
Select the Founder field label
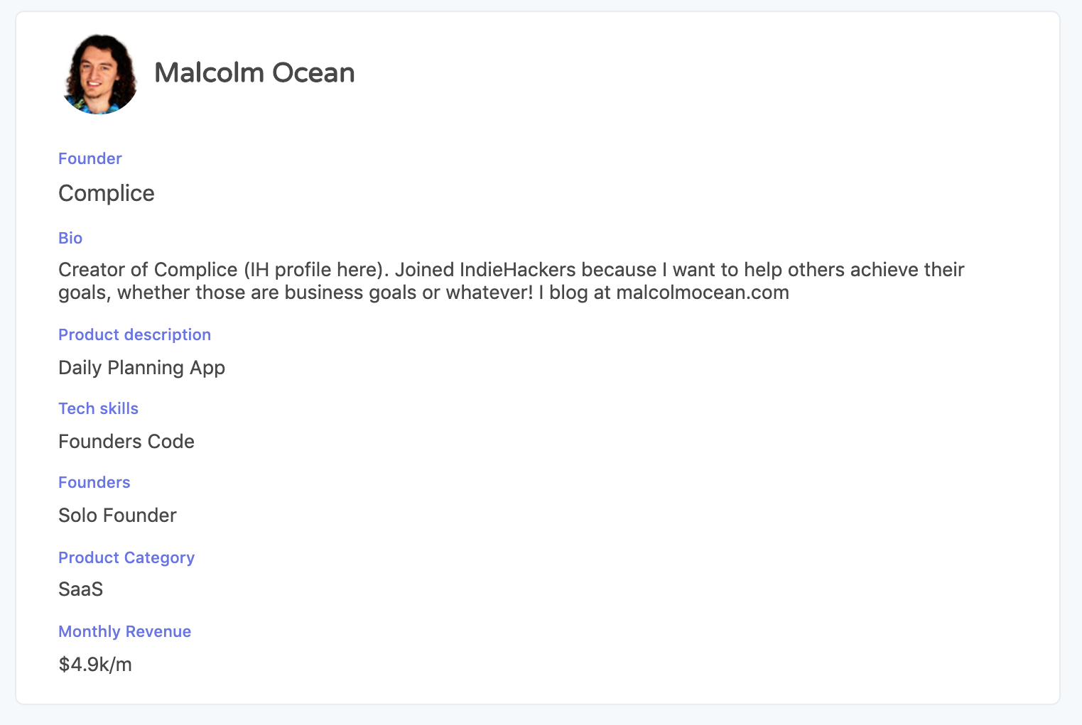coord(90,158)
